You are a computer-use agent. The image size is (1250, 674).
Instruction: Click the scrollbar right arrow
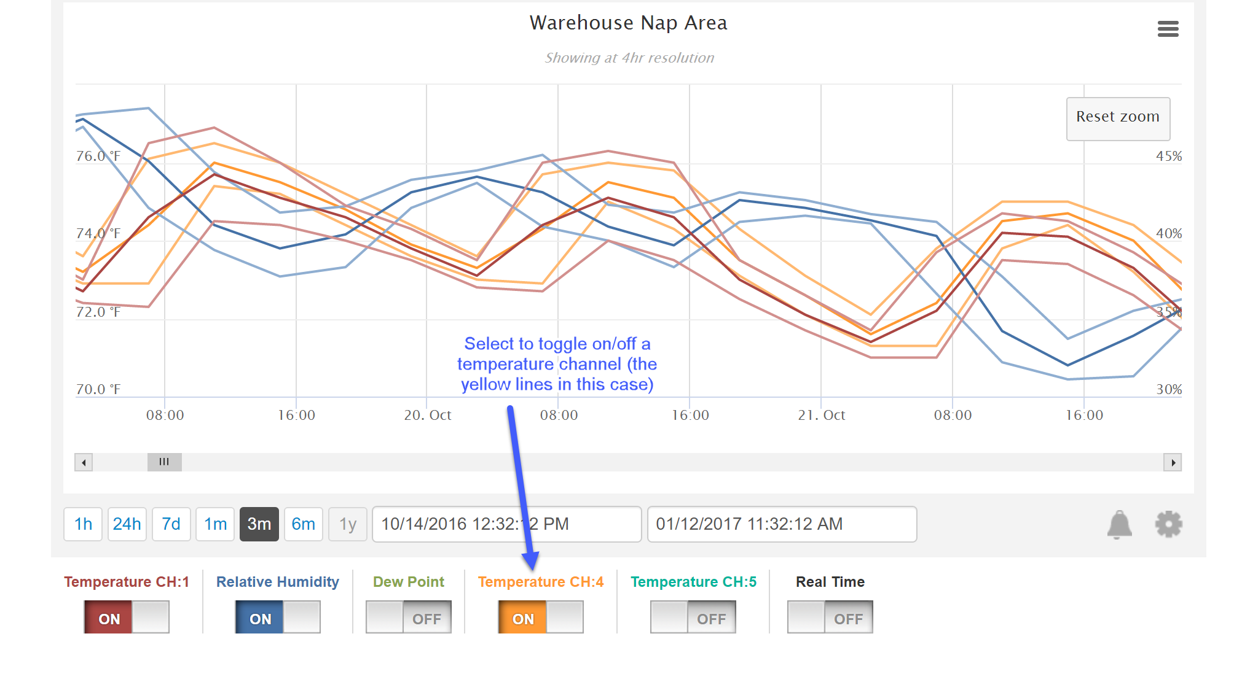[x=1173, y=462]
